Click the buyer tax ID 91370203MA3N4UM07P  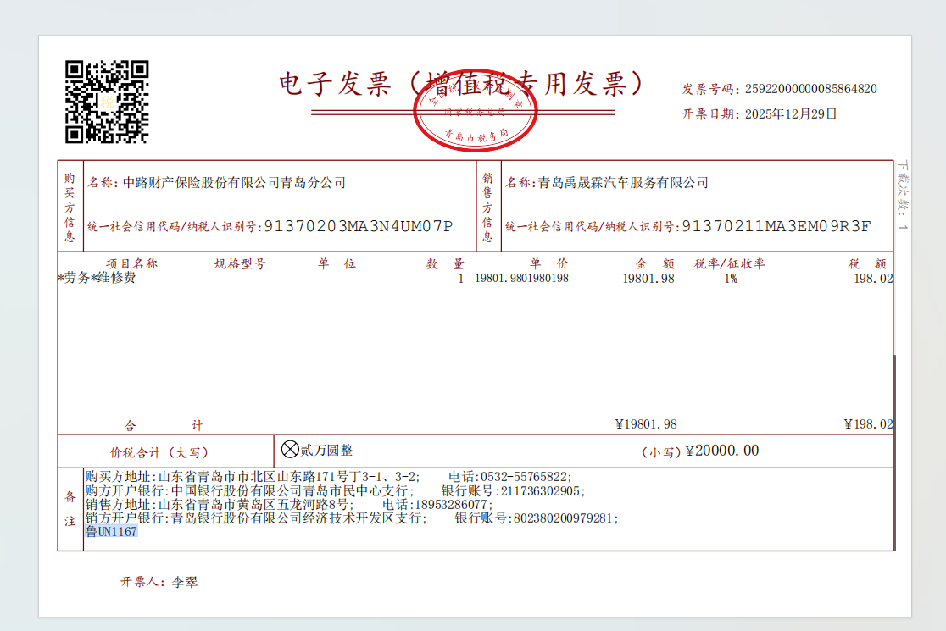tap(359, 226)
